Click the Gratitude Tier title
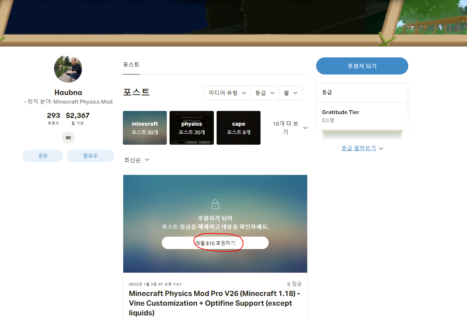The height and width of the screenshot is (320, 467). coord(341,112)
